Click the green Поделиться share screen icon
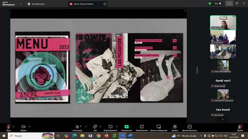The height and width of the screenshot is (139, 248). [x=126, y=127]
